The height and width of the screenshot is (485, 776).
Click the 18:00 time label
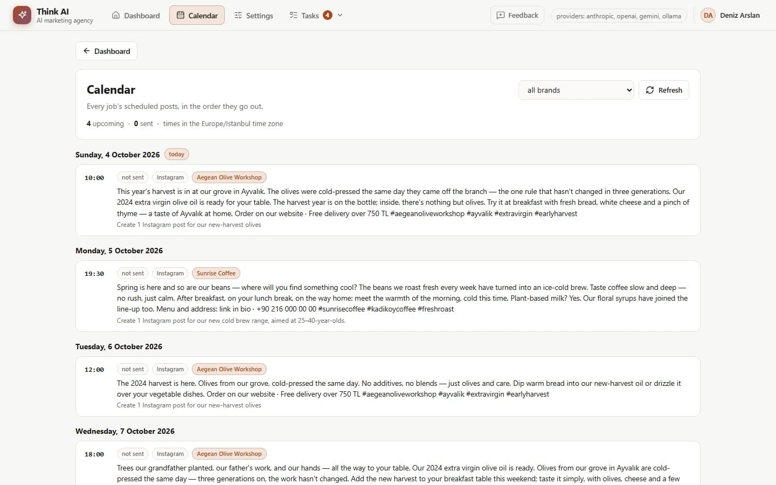(x=94, y=454)
